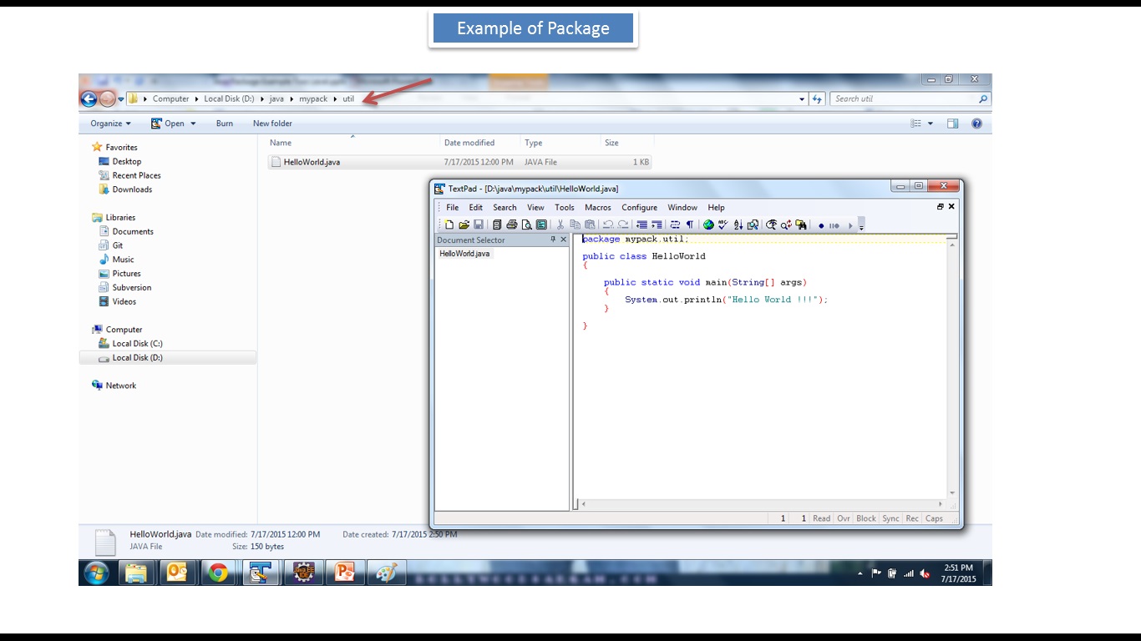The image size is (1141, 641).
Task: Undo the last edit in TextPad
Action: [608, 225]
